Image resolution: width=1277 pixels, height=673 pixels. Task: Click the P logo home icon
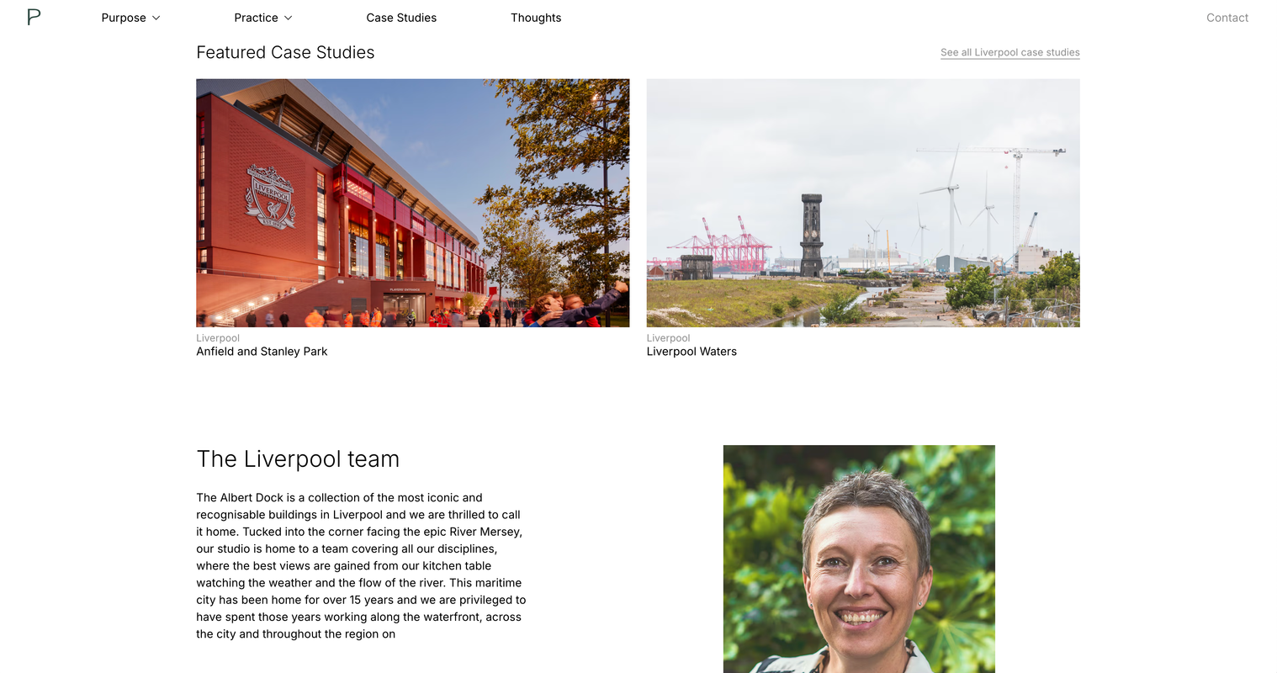(x=34, y=17)
